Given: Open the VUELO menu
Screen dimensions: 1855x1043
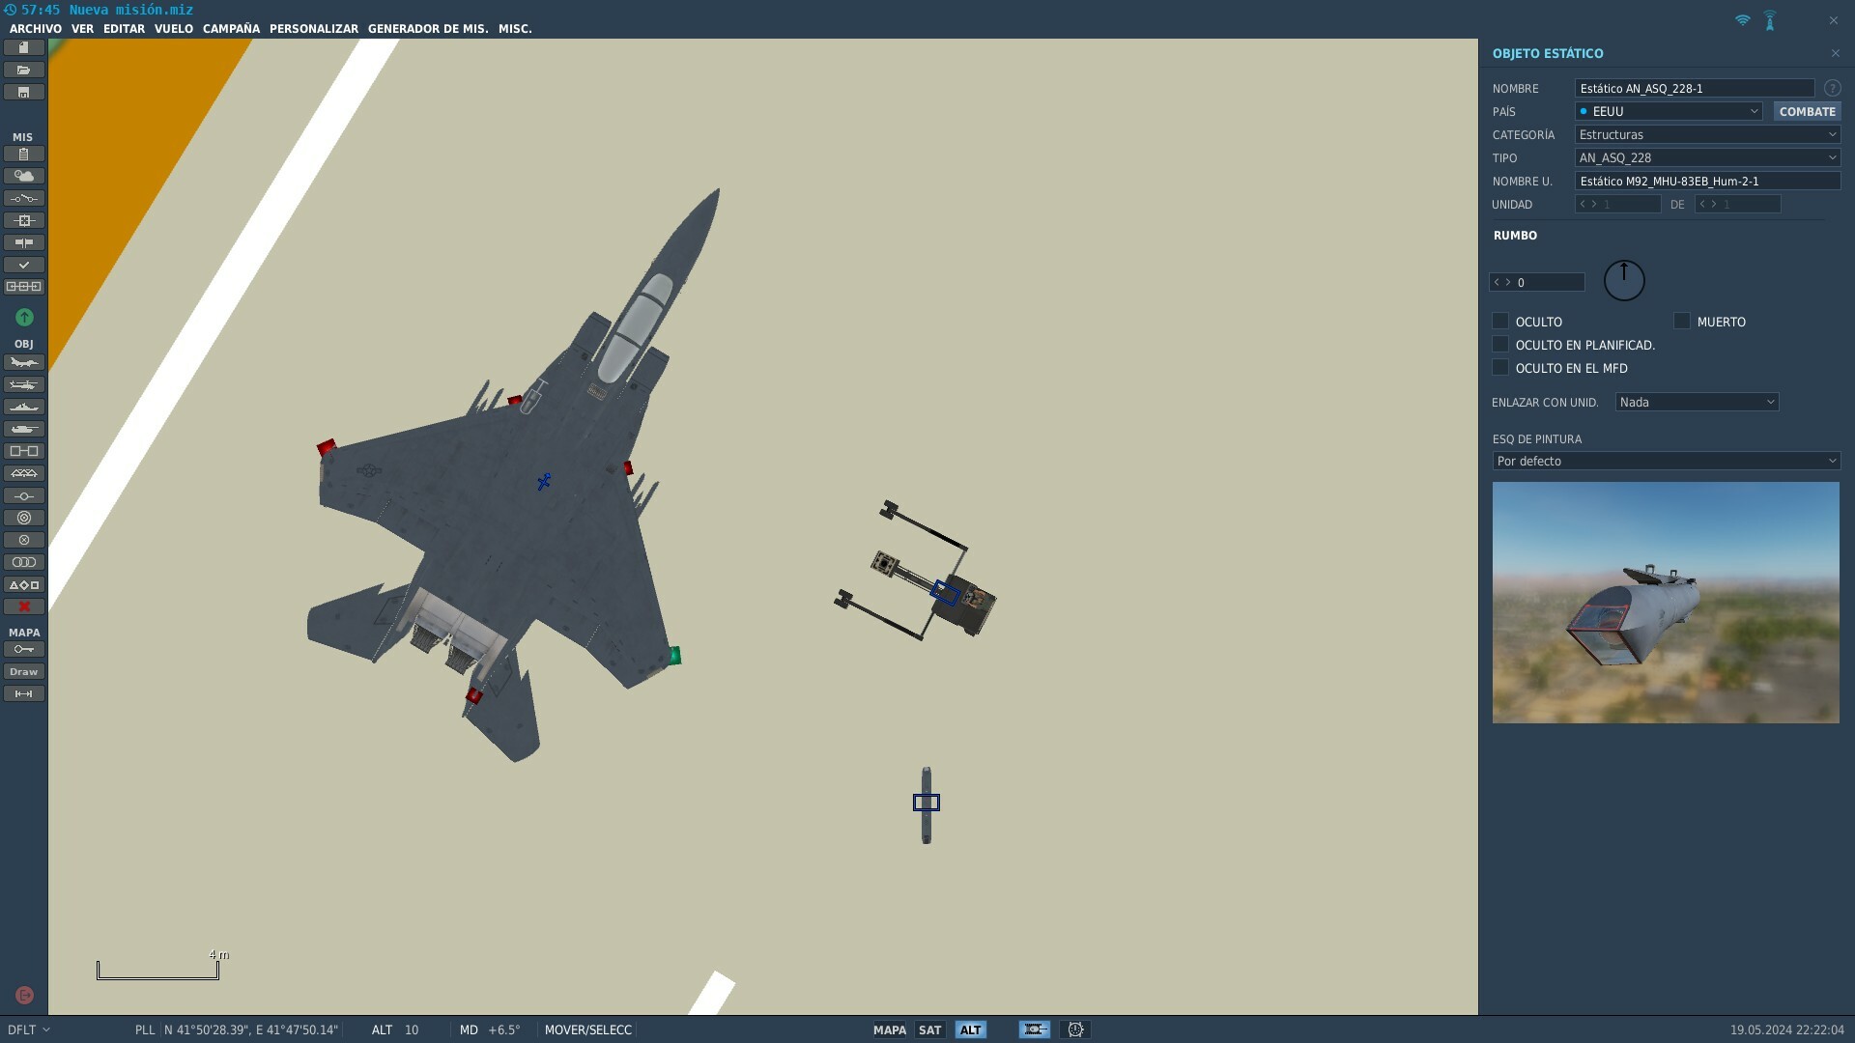Looking at the screenshot, I should [174, 28].
